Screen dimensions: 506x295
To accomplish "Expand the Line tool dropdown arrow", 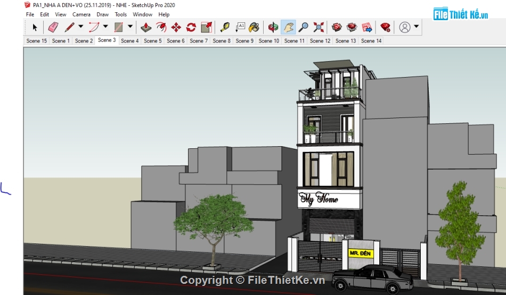I will [80, 27].
